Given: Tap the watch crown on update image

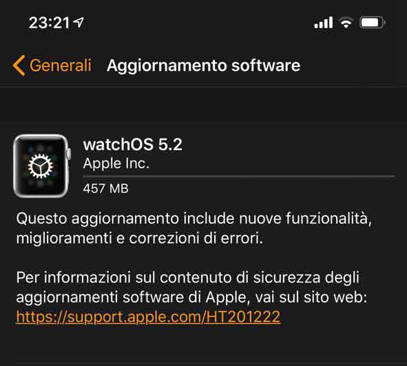Looking at the screenshot, I should (x=69, y=153).
